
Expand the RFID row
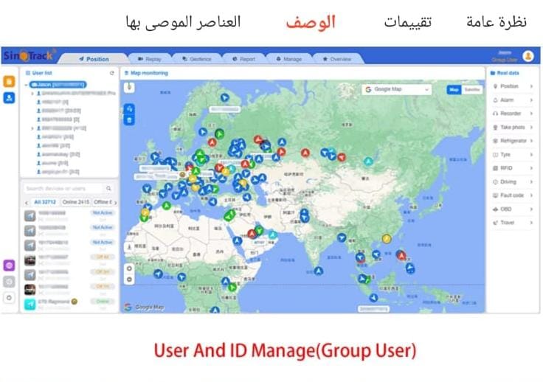coord(513,168)
